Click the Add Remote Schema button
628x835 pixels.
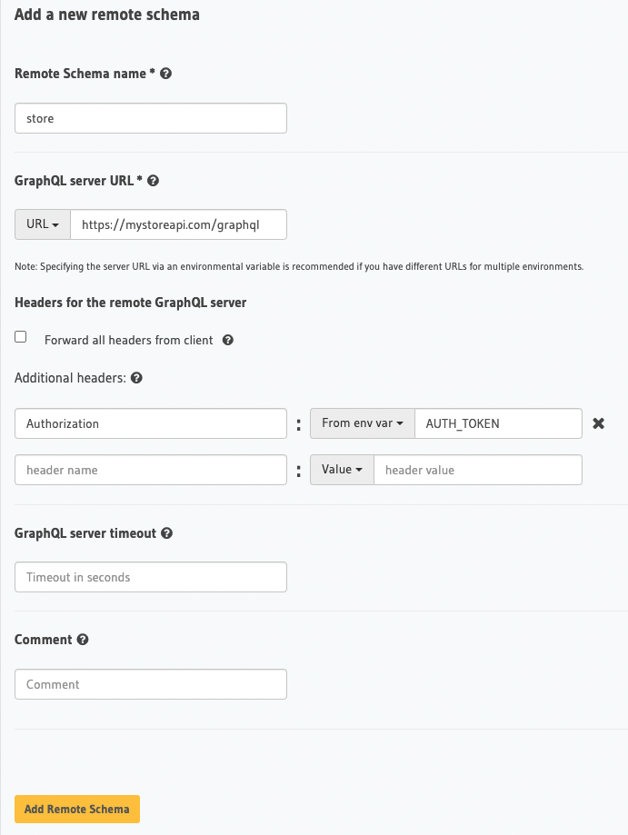(x=77, y=809)
